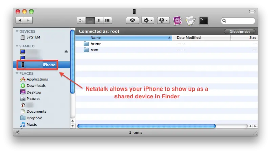Open Downloads in the sidebar
The width and height of the screenshot is (271, 154).
click(x=33, y=86)
